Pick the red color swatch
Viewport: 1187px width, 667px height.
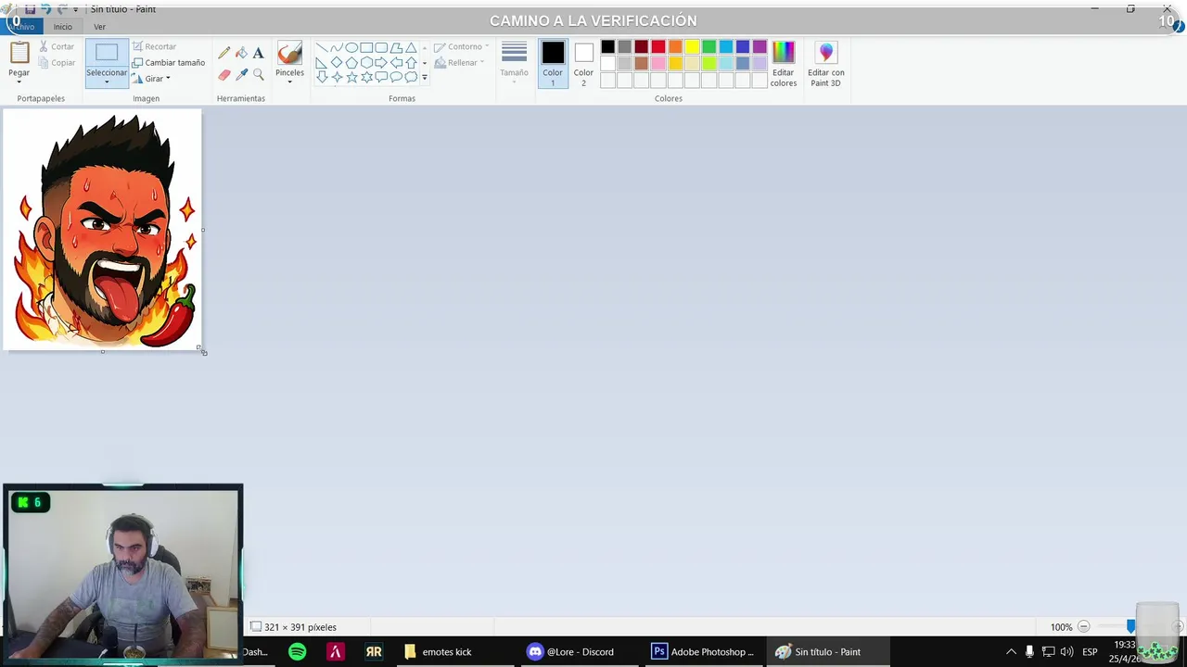(x=658, y=47)
